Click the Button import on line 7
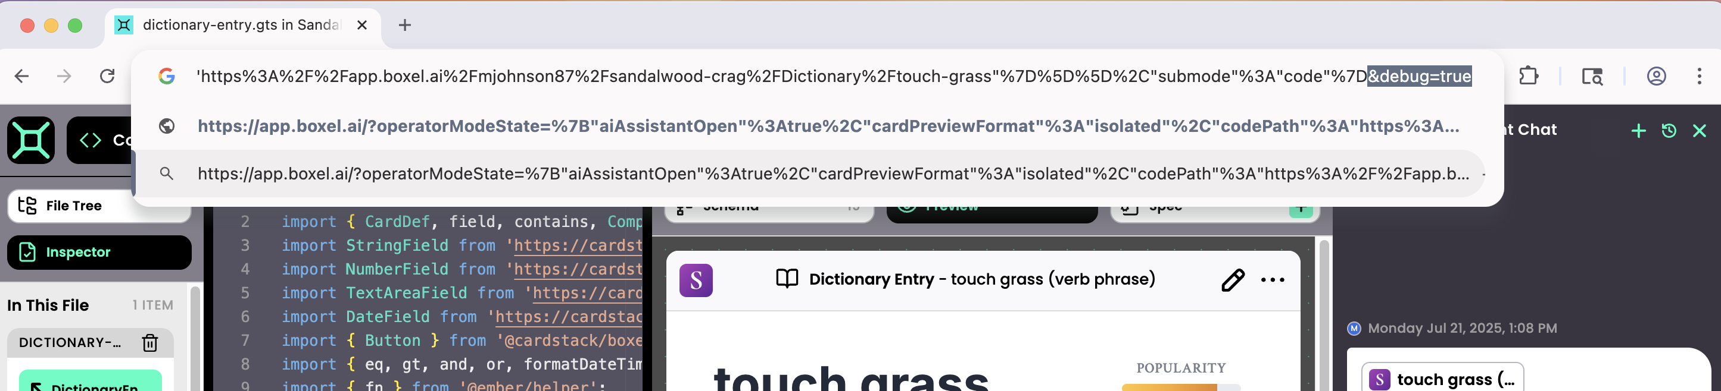 point(461,340)
